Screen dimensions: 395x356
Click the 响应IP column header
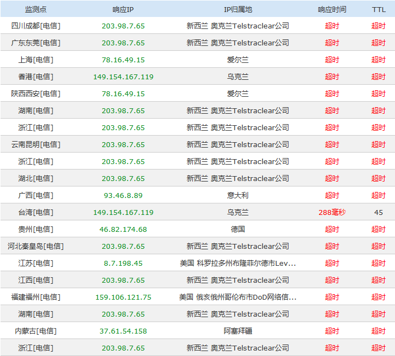123,10
